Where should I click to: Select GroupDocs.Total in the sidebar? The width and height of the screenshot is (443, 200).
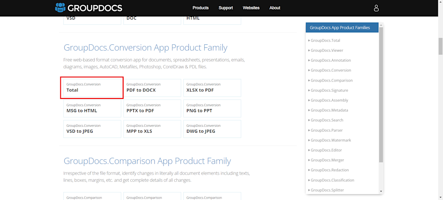[325, 40]
